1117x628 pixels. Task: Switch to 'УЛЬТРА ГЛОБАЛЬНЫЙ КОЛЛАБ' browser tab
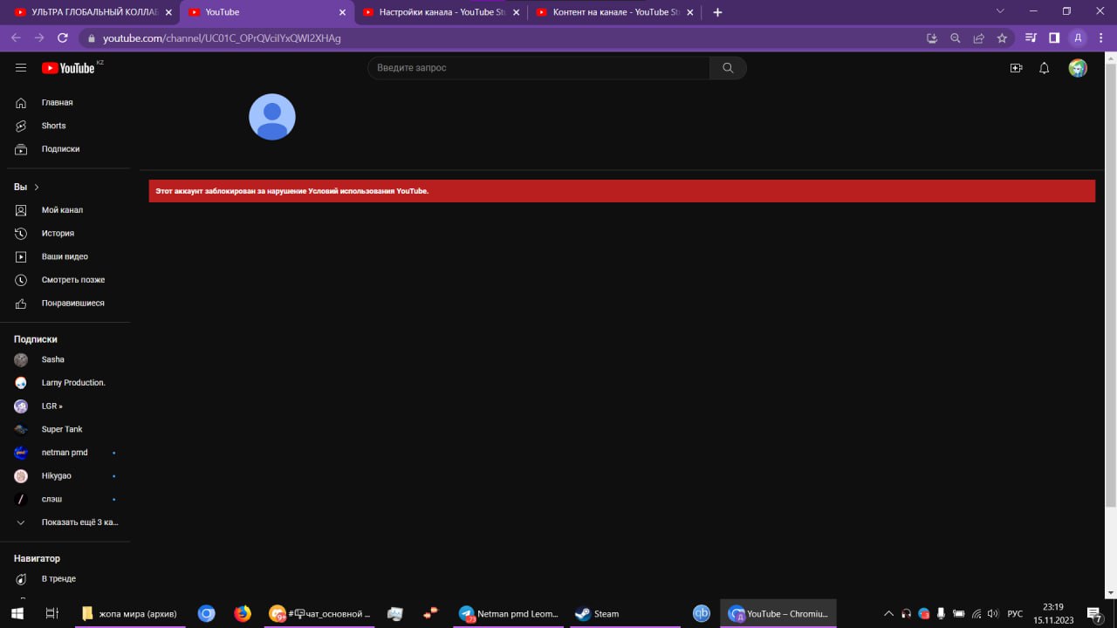tap(94, 12)
